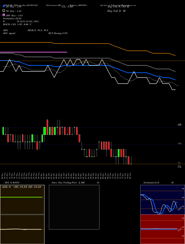This screenshot has height=244, width=185.
Task: Select the '200 Day = 1.61' legend text
Action: click(x=14, y=16)
